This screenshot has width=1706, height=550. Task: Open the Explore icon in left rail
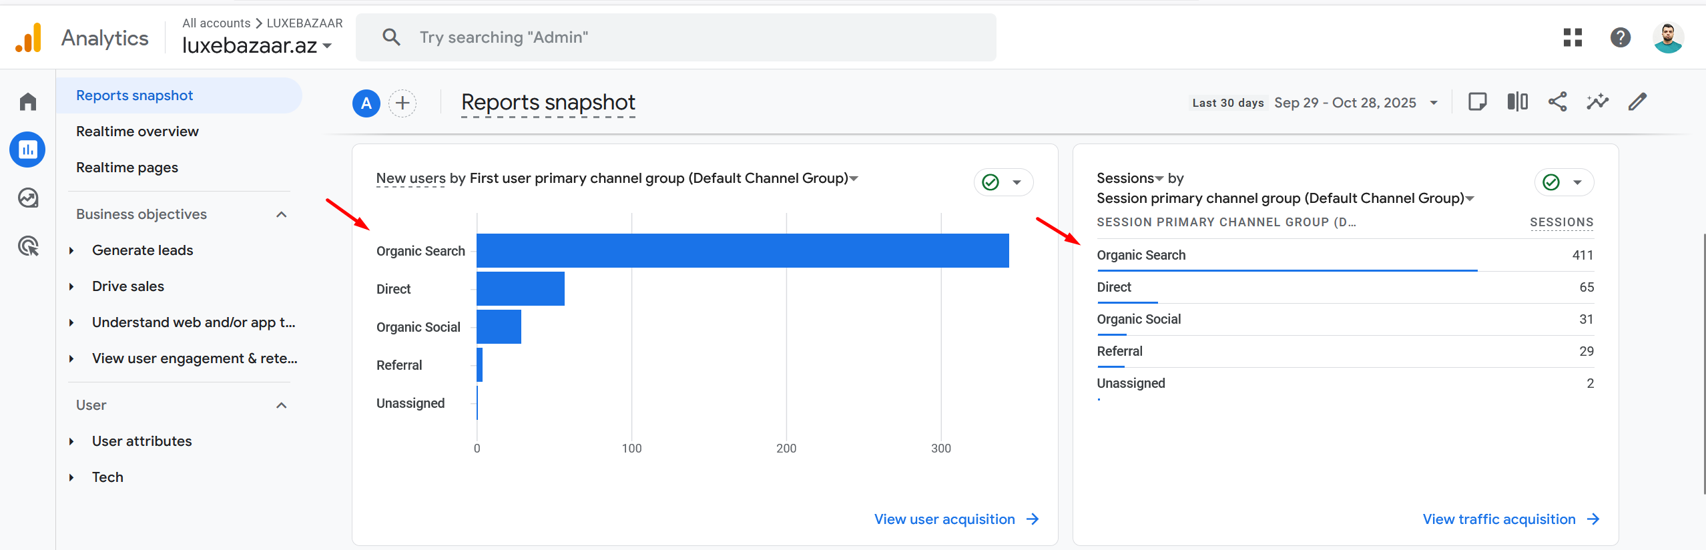pos(28,198)
